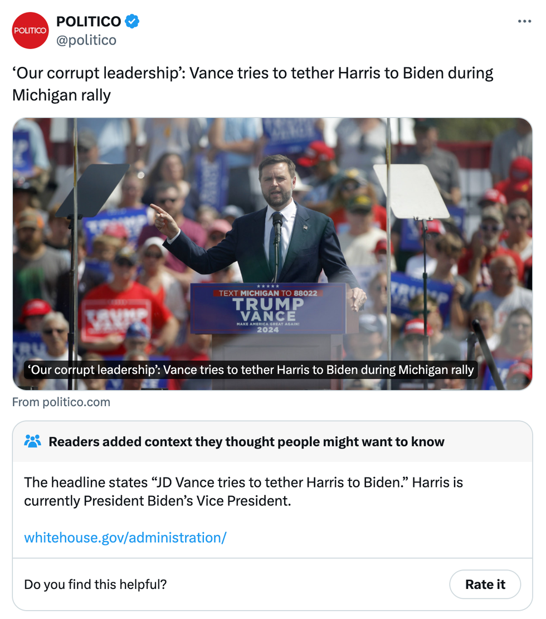The image size is (546, 619).
Task: Click the red Trump Vance crowd sign
Action: pyautogui.click(x=115, y=319)
